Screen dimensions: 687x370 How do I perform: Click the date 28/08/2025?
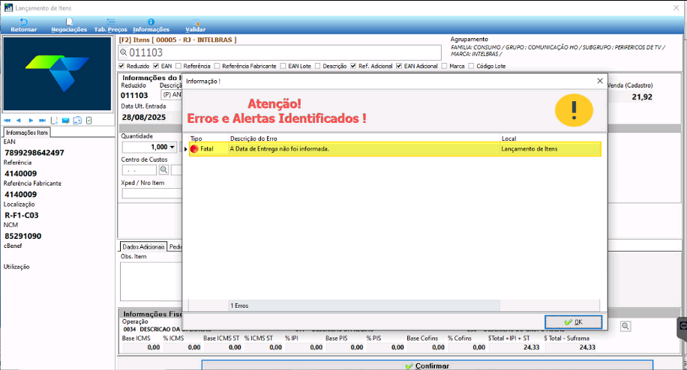144,117
